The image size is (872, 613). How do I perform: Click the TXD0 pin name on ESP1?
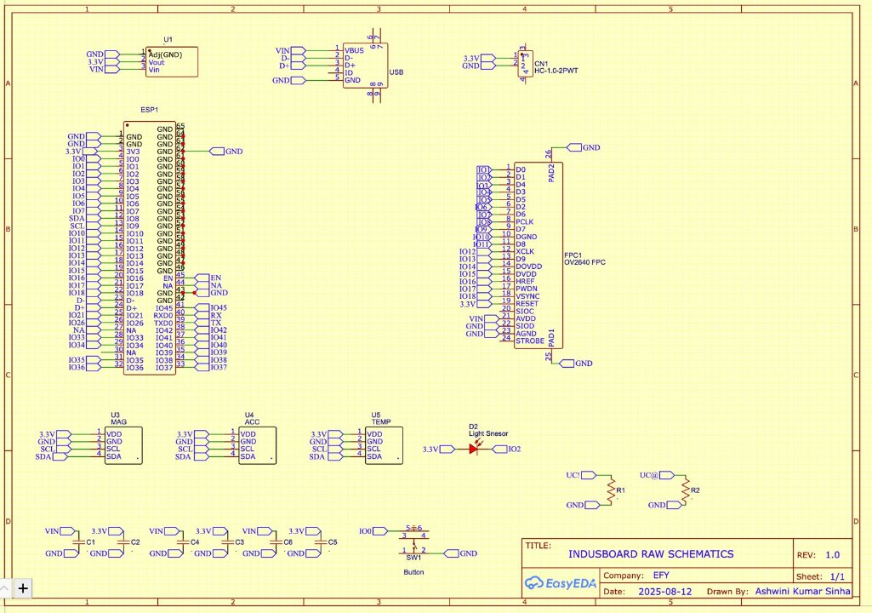coord(163,323)
